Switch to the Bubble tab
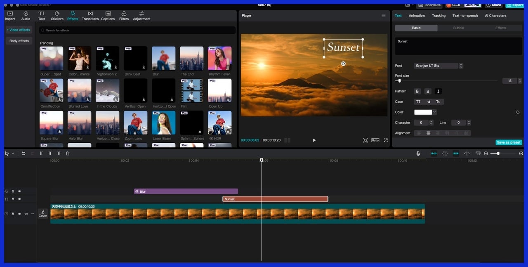This screenshot has height=267, width=528. (x=458, y=28)
